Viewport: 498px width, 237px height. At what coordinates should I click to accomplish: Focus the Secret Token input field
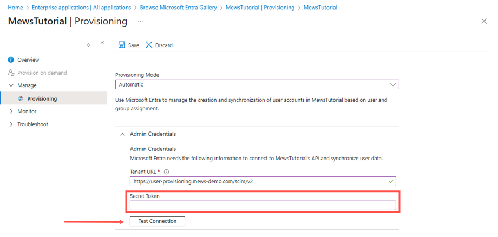pyautogui.click(x=263, y=205)
